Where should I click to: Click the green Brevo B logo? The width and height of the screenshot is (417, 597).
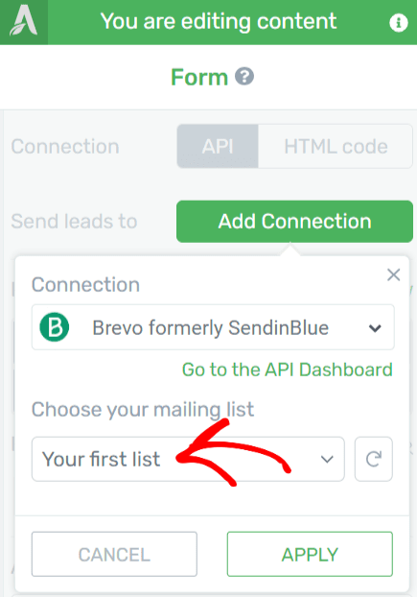55,327
